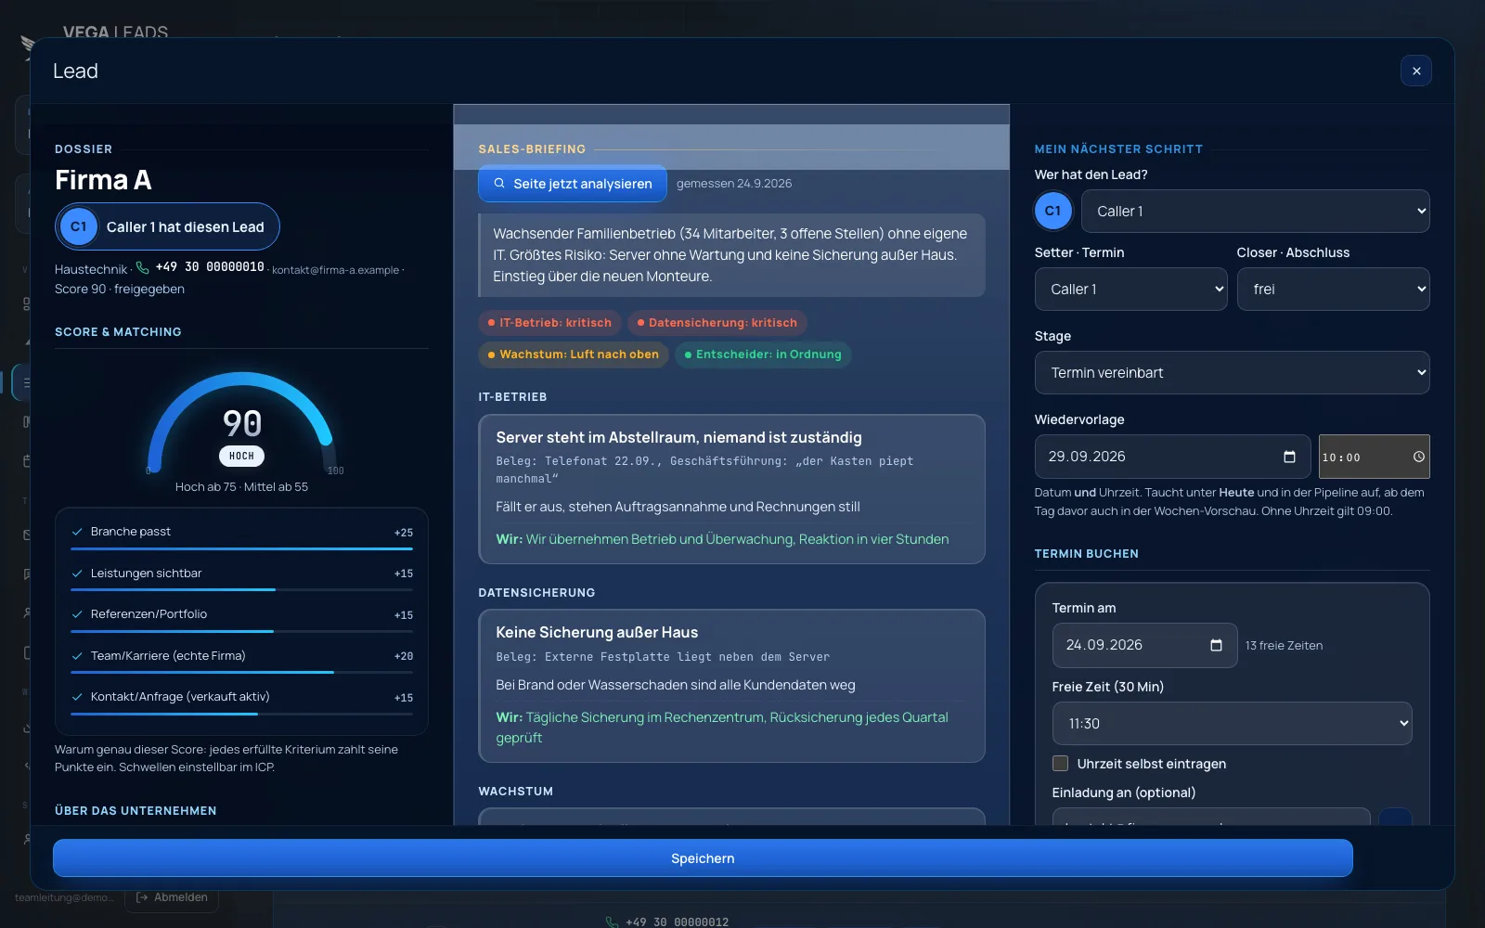The width and height of the screenshot is (1485, 928).
Task: Click the Branche passt progress bar
Action: pos(241,548)
